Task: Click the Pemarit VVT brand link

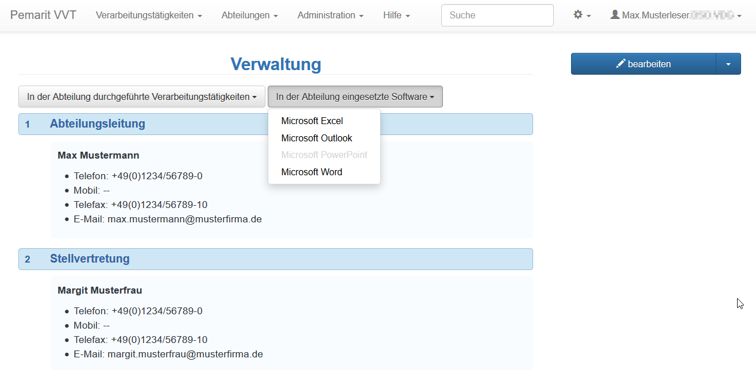Action: (x=43, y=16)
